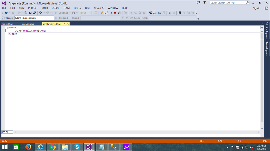270x151 pixels.
Task: Click the INS indicator in status bar
Action: coord(265,141)
